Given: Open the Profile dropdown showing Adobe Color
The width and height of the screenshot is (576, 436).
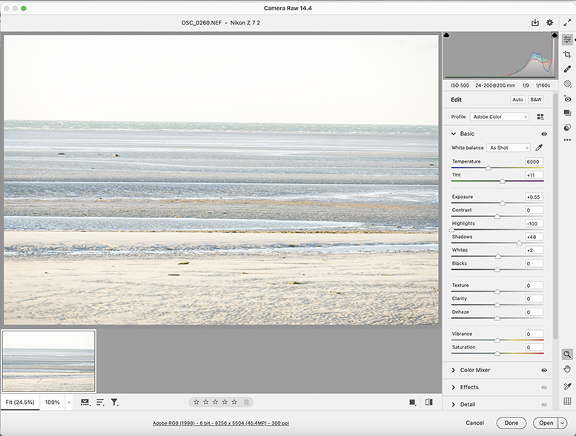Looking at the screenshot, I should (x=500, y=117).
